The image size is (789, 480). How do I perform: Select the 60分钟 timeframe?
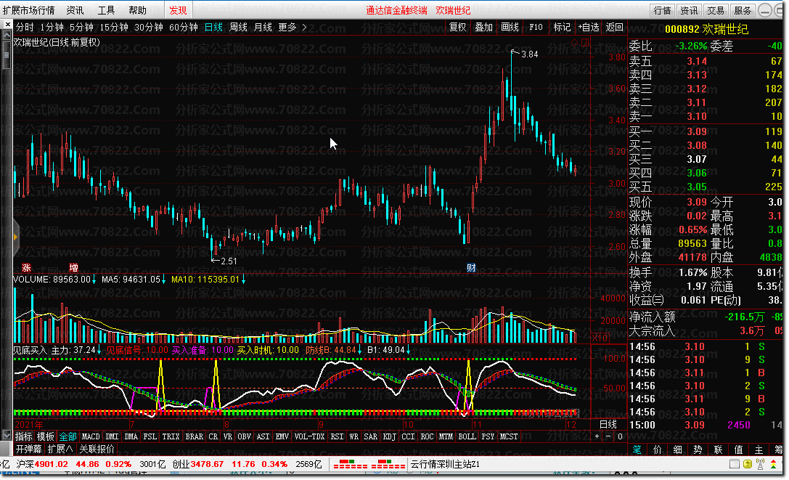click(x=184, y=27)
